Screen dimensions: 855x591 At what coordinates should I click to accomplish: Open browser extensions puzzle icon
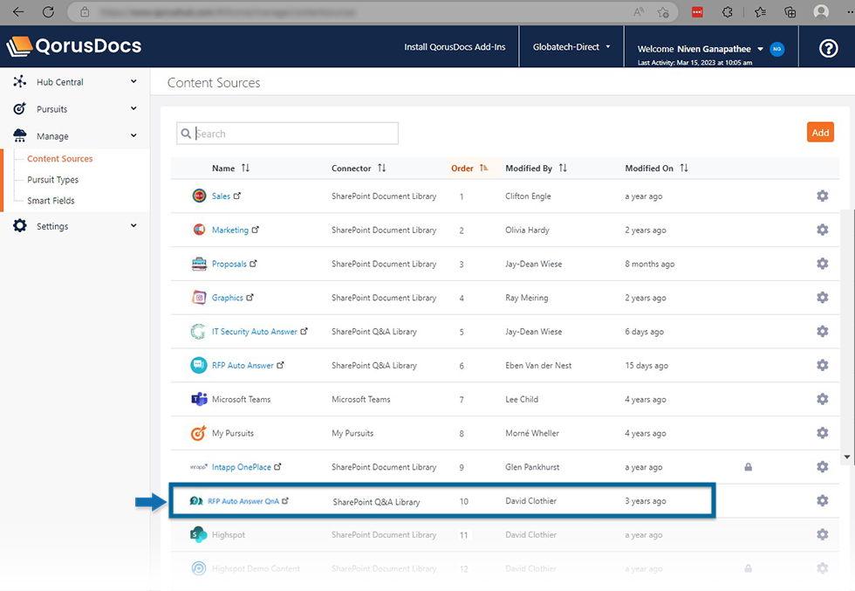[728, 12]
